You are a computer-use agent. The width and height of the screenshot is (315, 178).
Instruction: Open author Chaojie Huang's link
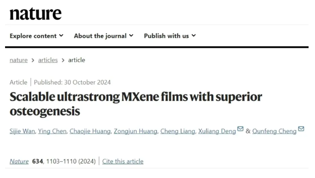90,131
